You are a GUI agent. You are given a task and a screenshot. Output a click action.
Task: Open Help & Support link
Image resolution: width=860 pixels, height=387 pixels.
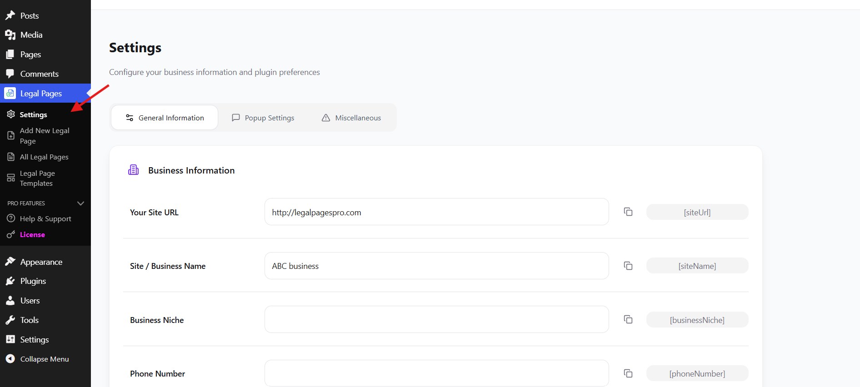(45, 218)
